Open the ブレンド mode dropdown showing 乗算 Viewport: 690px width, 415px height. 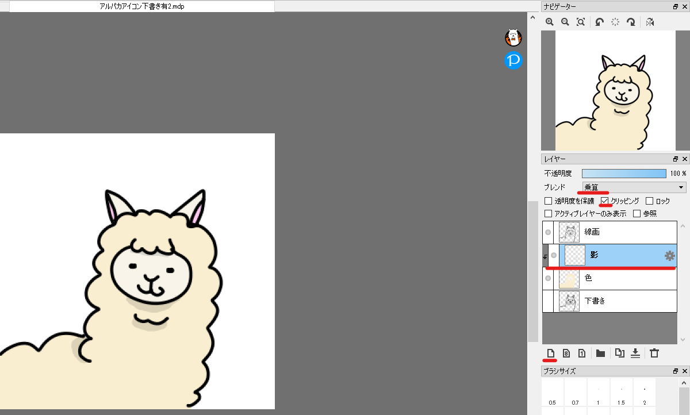click(634, 187)
